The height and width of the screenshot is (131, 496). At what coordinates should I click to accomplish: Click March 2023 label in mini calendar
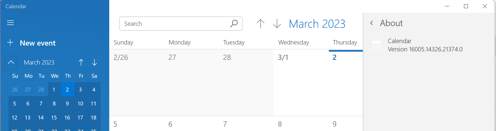click(39, 62)
